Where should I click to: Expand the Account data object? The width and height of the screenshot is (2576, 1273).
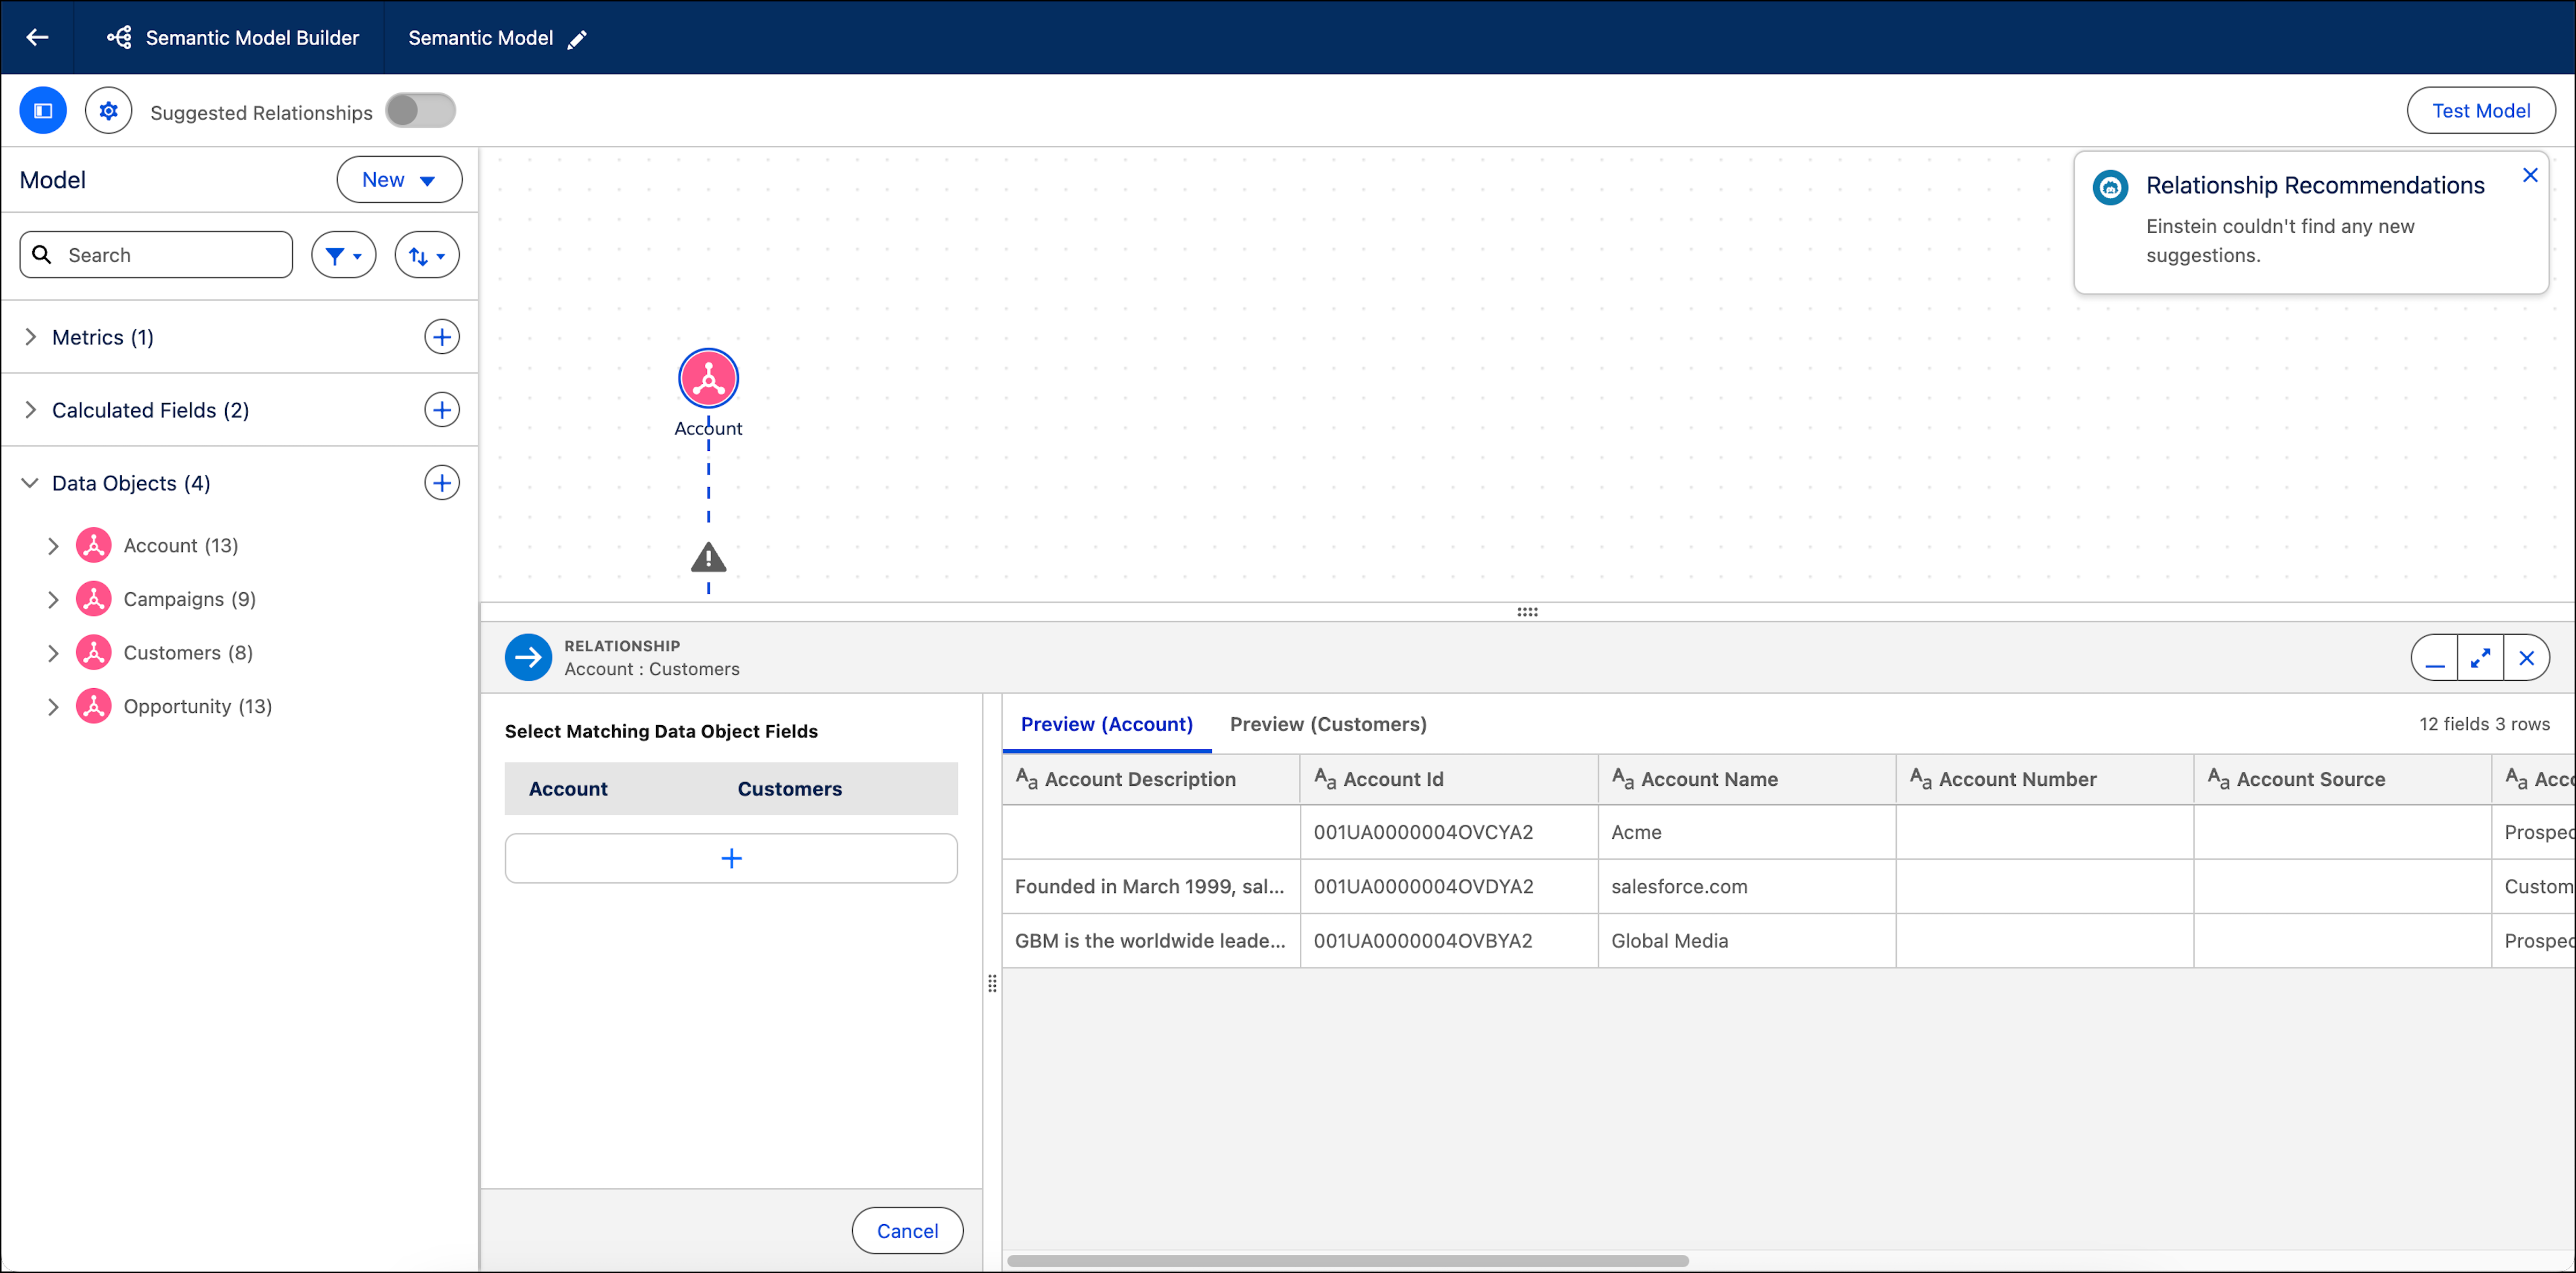(x=53, y=546)
